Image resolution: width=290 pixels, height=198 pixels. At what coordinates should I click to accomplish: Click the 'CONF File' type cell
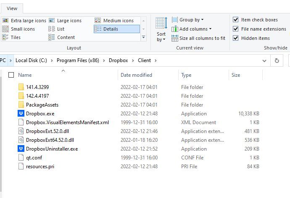click(192, 158)
